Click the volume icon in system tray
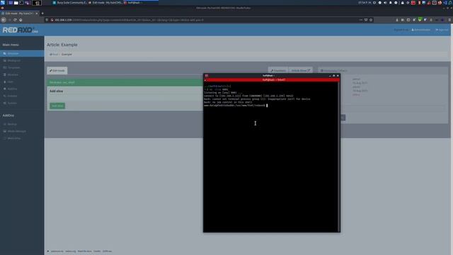Image resolution: width=453 pixels, height=255 pixels. (385, 3)
